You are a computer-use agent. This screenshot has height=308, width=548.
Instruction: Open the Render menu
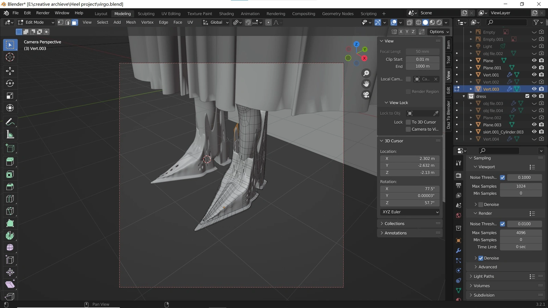pos(43,13)
